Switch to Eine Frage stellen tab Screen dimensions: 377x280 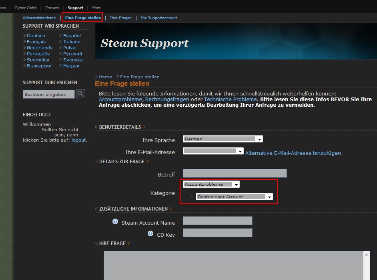coord(83,18)
